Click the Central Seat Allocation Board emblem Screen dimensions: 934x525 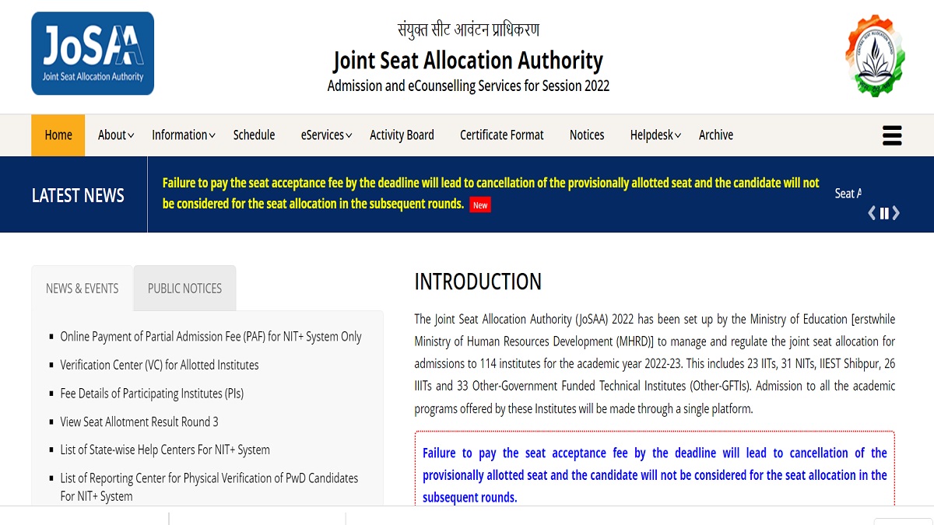coord(875,56)
